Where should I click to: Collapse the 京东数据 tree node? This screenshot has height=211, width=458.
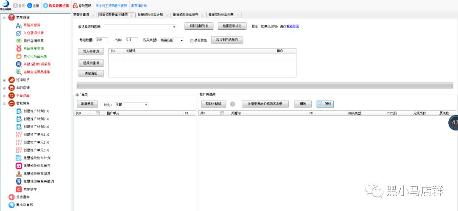click(4, 18)
